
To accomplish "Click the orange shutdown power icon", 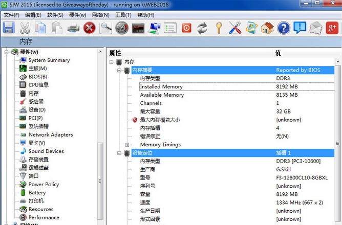I will pos(186,28).
